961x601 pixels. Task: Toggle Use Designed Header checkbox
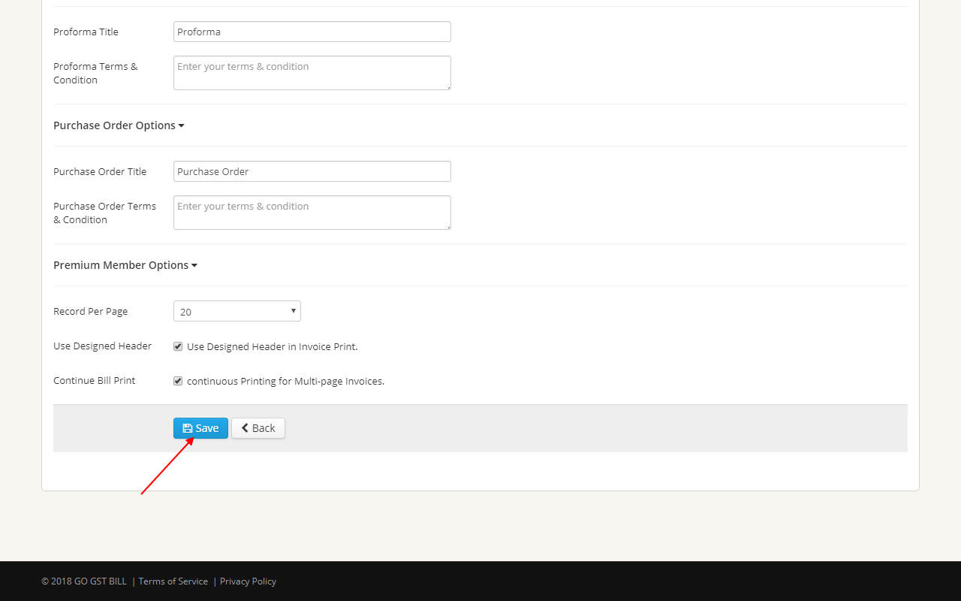point(178,346)
